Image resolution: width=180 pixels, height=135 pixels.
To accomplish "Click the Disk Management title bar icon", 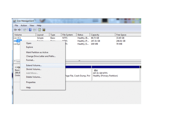I will click(x=15, y=21).
